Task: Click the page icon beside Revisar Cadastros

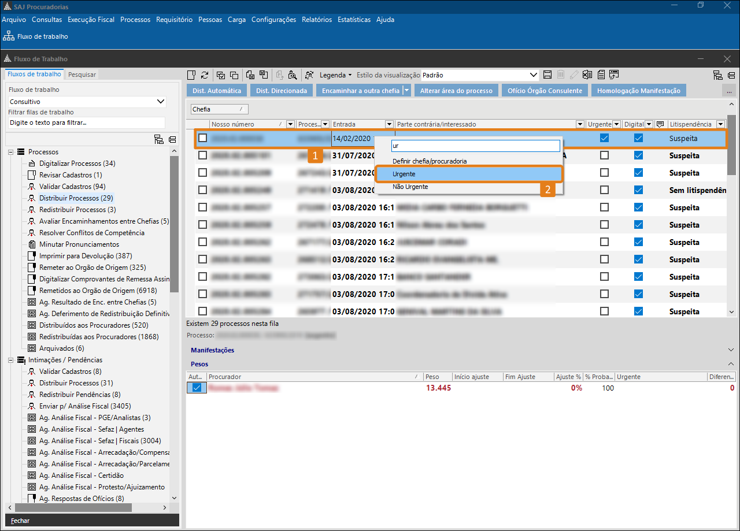Action: 32,175
